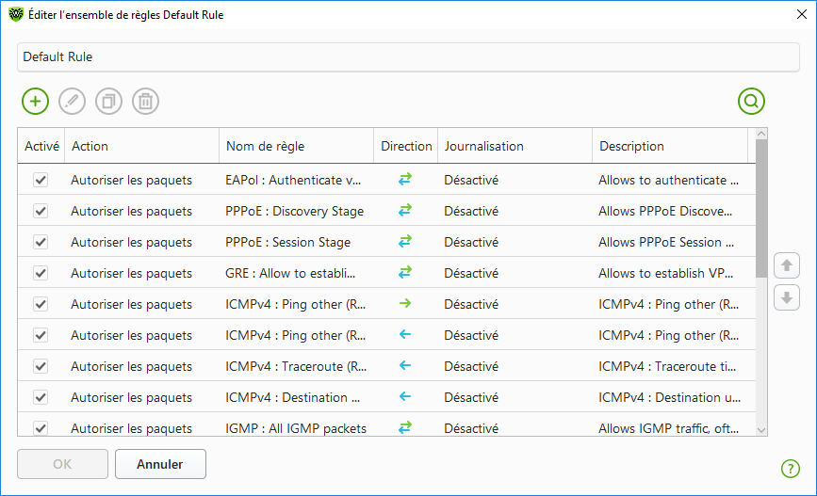817x496 pixels.
Task: Click the edit rule pencil icon
Action: point(72,101)
